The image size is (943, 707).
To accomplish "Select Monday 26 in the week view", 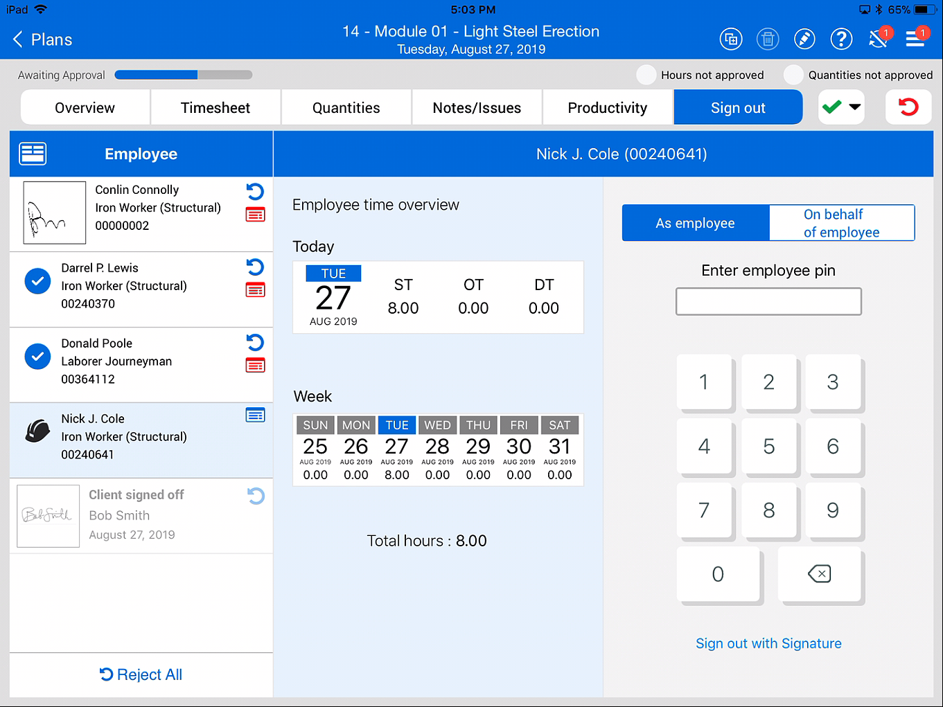I will (356, 449).
